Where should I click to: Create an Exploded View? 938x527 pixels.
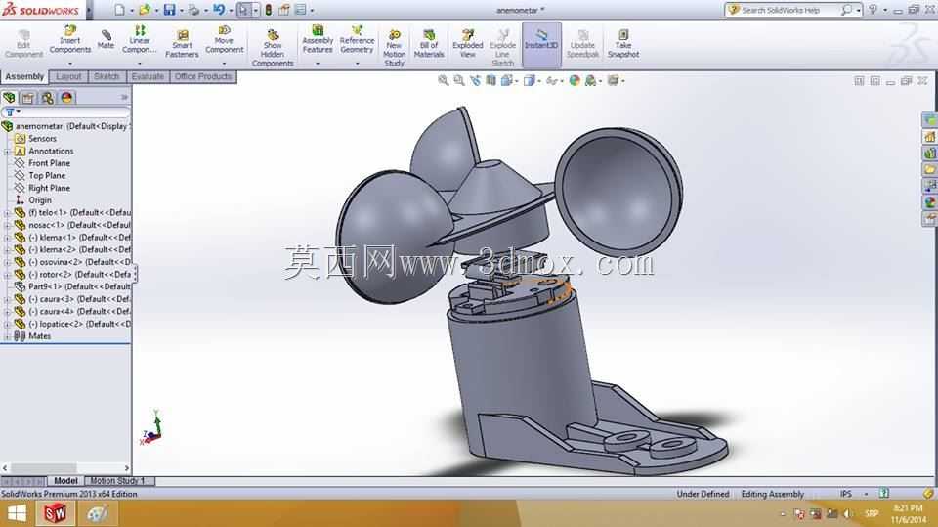click(x=468, y=43)
